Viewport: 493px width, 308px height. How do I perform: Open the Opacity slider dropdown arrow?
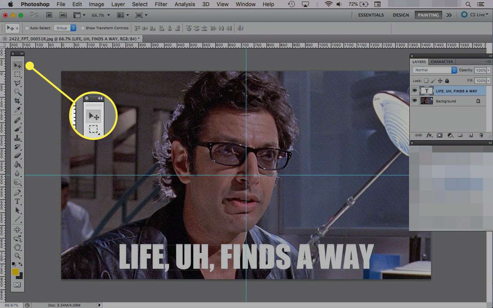pyautogui.click(x=489, y=70)
